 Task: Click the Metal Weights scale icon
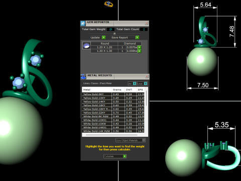pyautogui.click(x=83, y=76)
